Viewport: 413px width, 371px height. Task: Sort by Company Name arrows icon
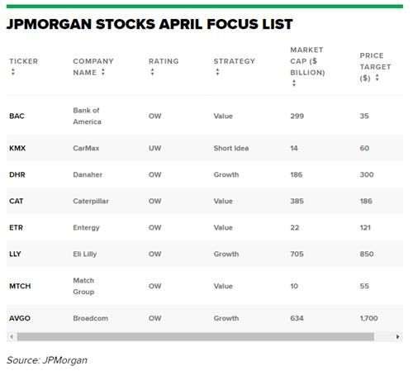pyautogui.click(x=103, y=72)
